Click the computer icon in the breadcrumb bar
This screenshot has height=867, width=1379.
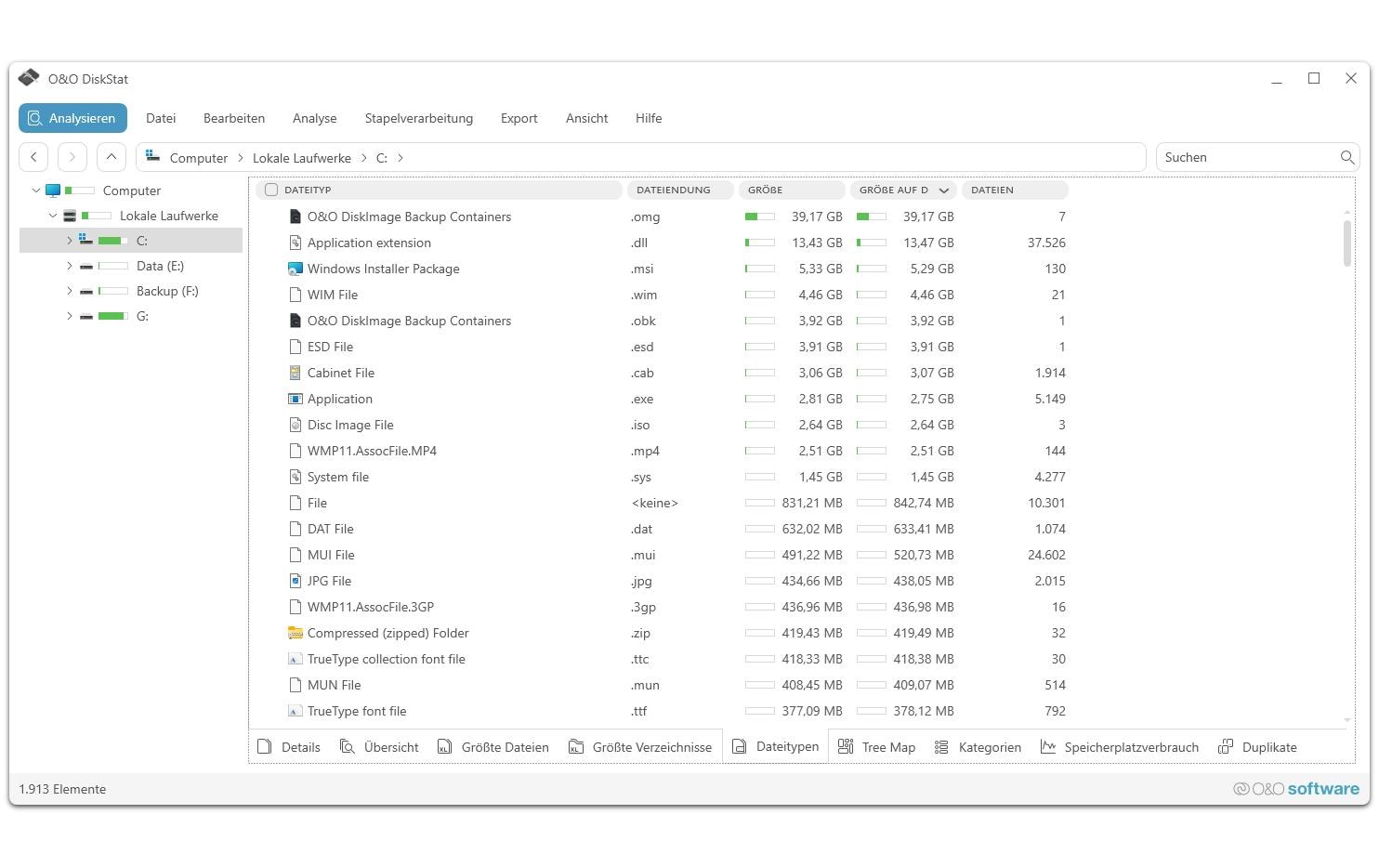point(152,157)
